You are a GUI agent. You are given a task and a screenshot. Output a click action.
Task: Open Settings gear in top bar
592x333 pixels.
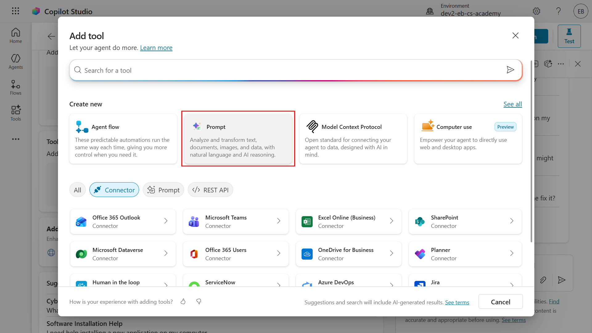point(536,11)
